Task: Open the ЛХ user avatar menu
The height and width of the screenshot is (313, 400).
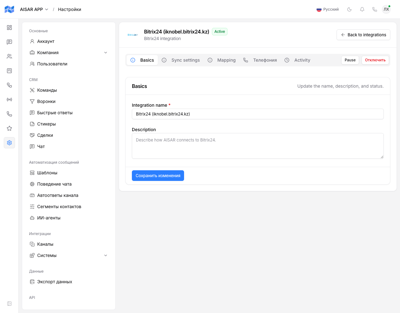Action: (x=386, y=9)
